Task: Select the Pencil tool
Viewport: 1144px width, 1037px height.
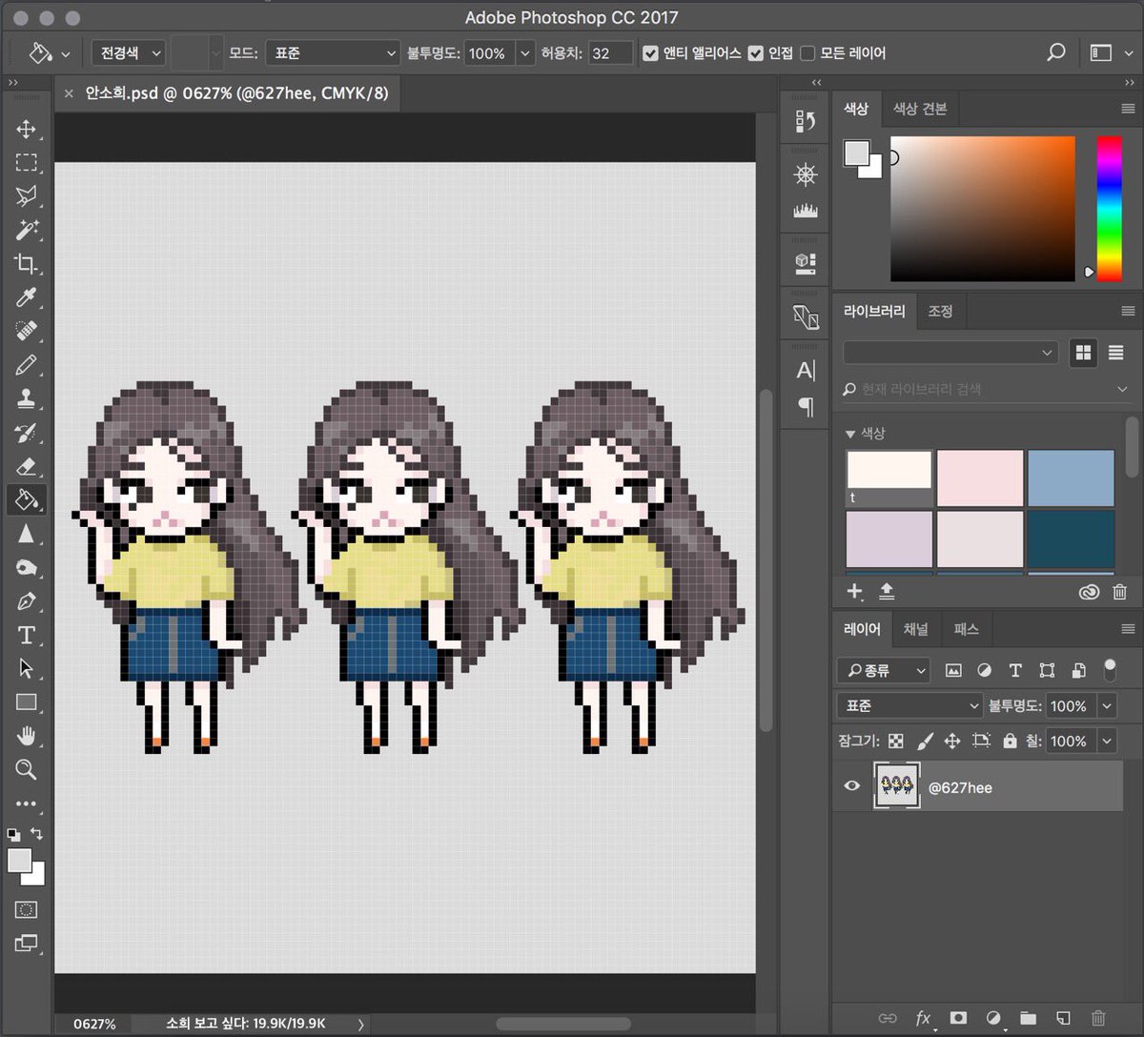Action: pyautogui.click(x=26, y=365)
